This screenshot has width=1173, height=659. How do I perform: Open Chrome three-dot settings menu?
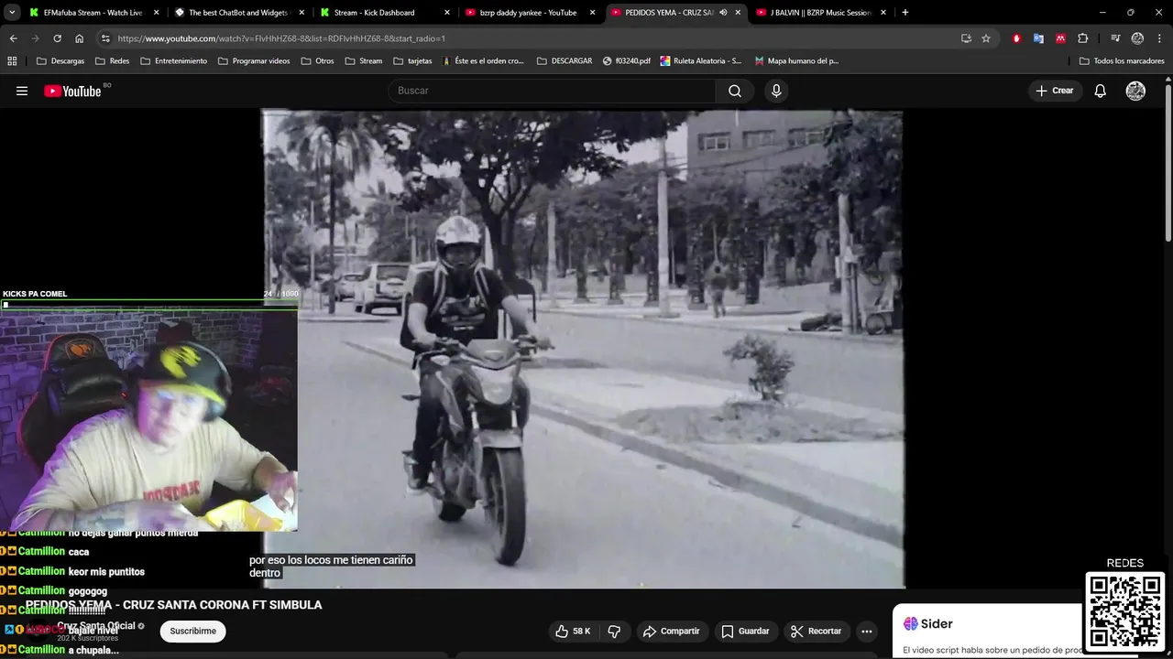click(1159, 38)
